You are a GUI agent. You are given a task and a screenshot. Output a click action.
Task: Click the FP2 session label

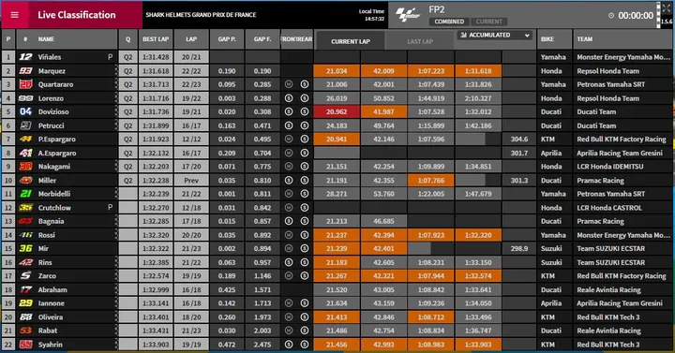[x=437, y=9]
